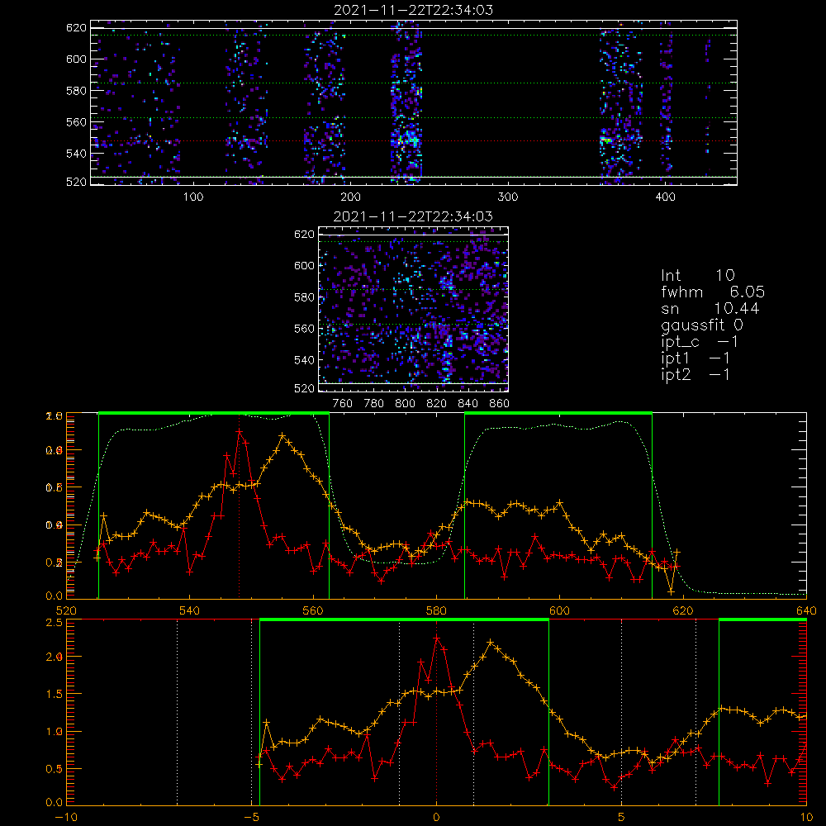Click thick green range bar spanning 525-562 in profile plot
Image resolution: width=826 pixels, height=826 pixels.
tap(214, 413)
